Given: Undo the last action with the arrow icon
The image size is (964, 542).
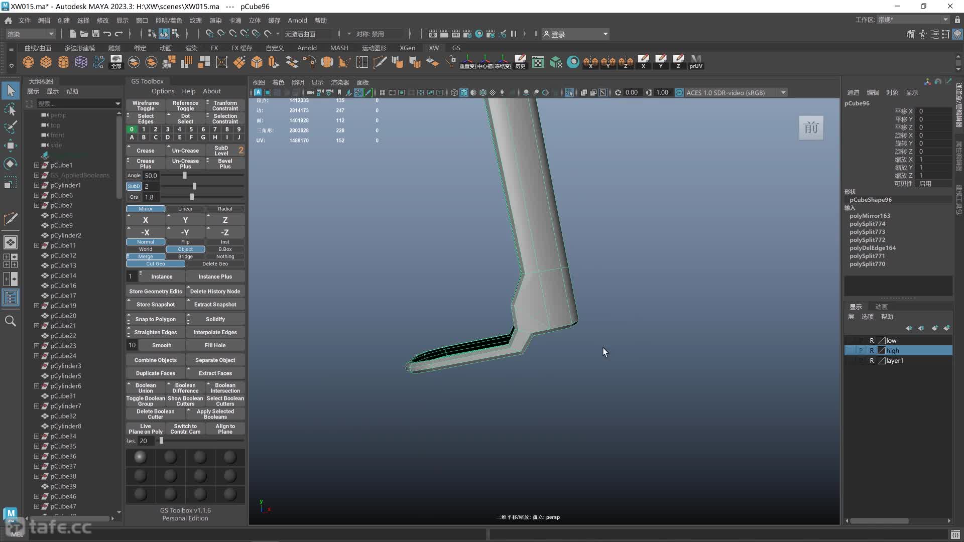Looking at the screenshot, I should tap(107, 34).
